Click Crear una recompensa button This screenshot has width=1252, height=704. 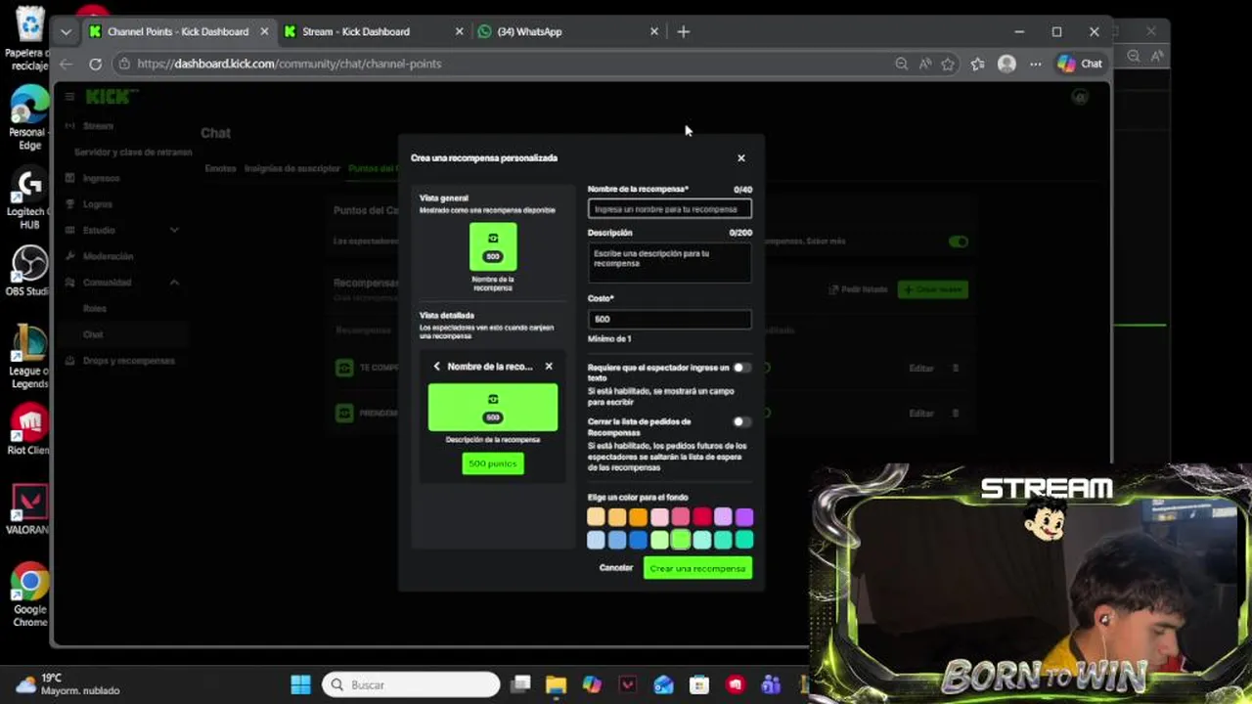click(x=697, y=568)
